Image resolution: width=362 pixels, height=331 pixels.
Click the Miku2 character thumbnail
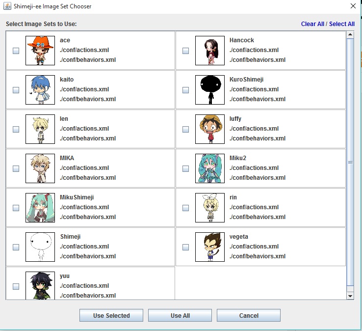[210, 168]
